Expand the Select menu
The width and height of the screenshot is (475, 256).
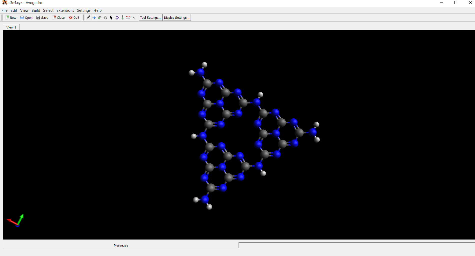pyautogui.click(x=48, y=10)
